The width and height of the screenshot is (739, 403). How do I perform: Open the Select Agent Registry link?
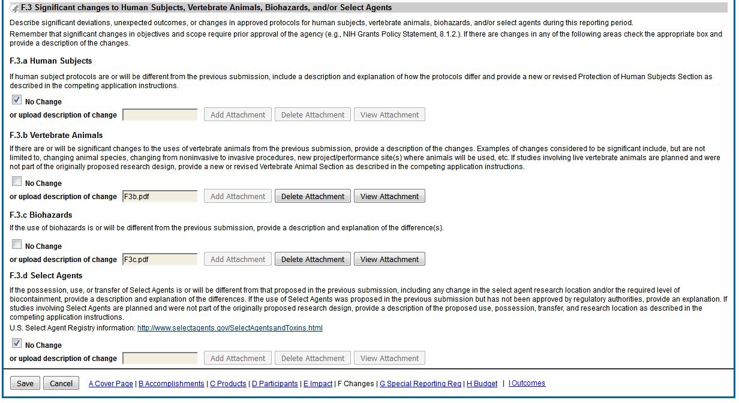click(x=230, y=328)
